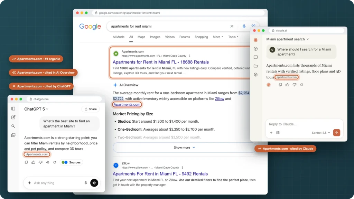Click google.com address bar in browser
The width and height of the screenshot is (354, 199).
coord(178,13)
